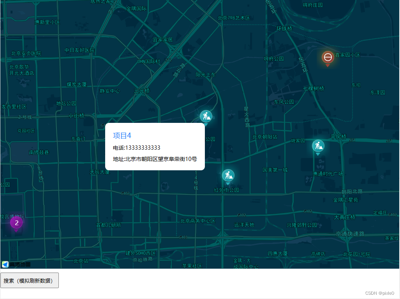The width and height of the screenshot is (400, 299).
Task: Click the 金隅国际 map label
Action: (136, 9)
